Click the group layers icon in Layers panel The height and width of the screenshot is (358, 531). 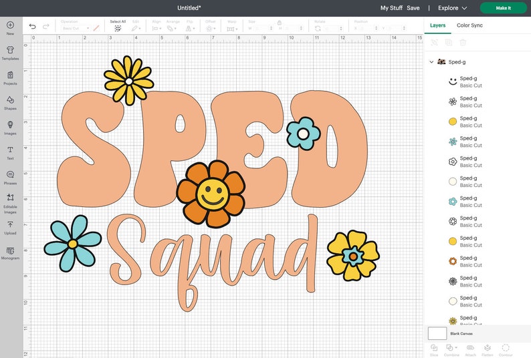tap(434, 42)
